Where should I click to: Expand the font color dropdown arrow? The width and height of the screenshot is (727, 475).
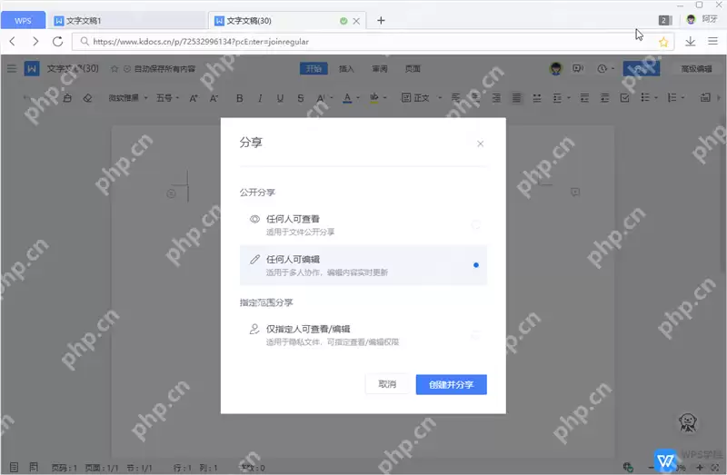(358, 98)
